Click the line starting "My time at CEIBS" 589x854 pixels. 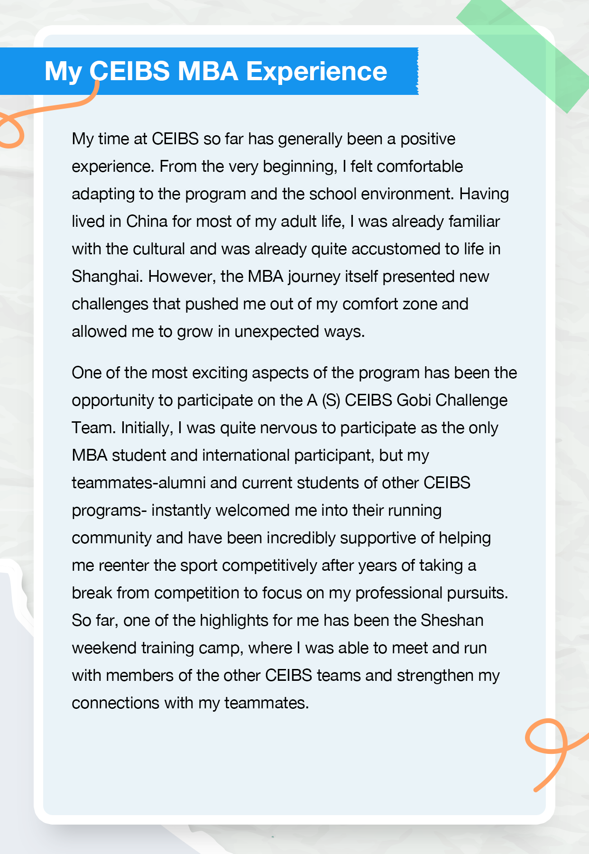(263, 139)
